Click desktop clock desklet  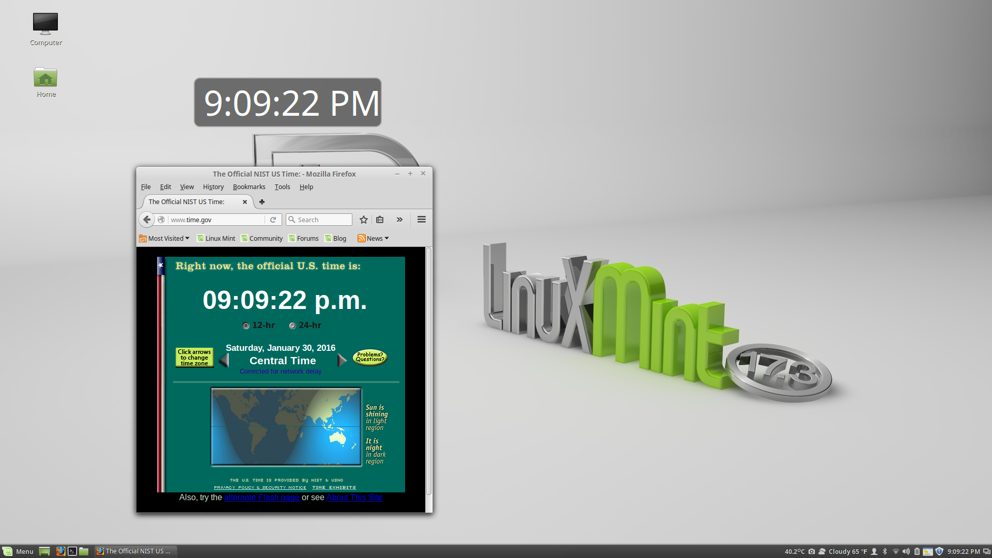click(x=288, y=102)
